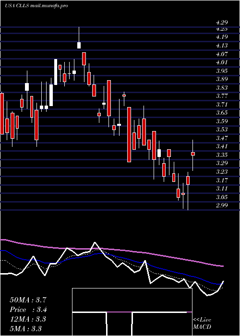Click the 3.83 price axis label
This screenshot has width=240, height=336.
point(222,87)
